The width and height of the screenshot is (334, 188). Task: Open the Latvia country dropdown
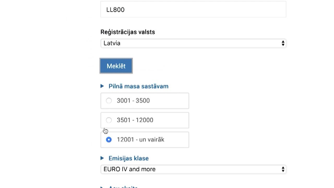tap(193, 43)
